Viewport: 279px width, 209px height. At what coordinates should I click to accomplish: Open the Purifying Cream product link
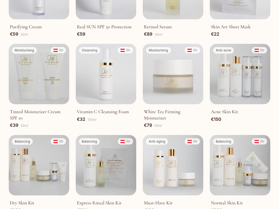(x=26, y=27)
